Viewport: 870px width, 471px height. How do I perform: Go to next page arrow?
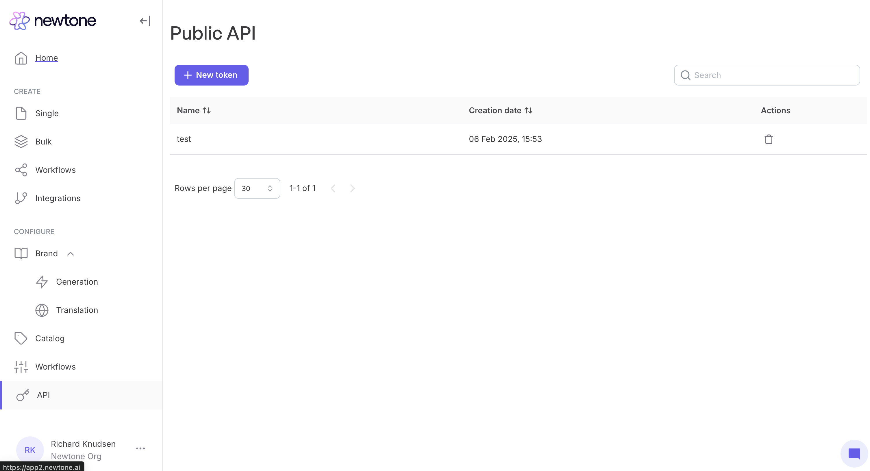point(352,188)
